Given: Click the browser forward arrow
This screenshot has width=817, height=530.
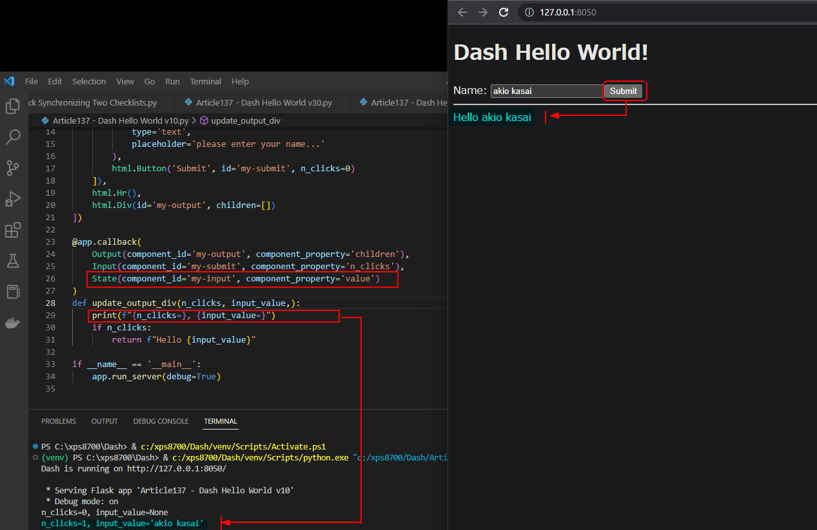Looking at the screenshot, I should click(x=483, y=12).
